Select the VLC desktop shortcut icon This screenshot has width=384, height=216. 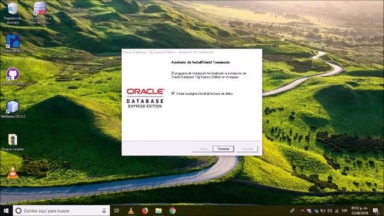point(13,175)
